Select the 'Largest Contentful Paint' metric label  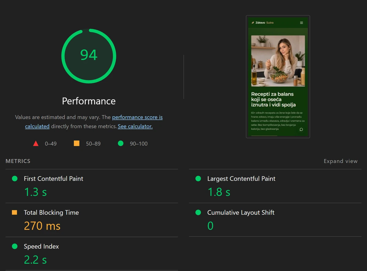coord(241,179)
